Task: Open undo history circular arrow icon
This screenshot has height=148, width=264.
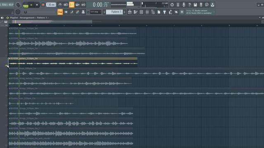Action: (172, 5)
